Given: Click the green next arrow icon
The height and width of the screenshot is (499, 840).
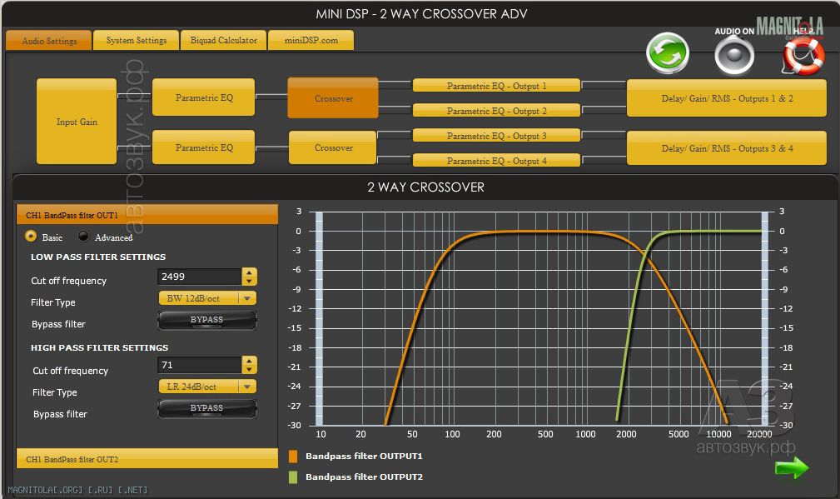Looking at the screenshot, I should [x=792, y=467].
